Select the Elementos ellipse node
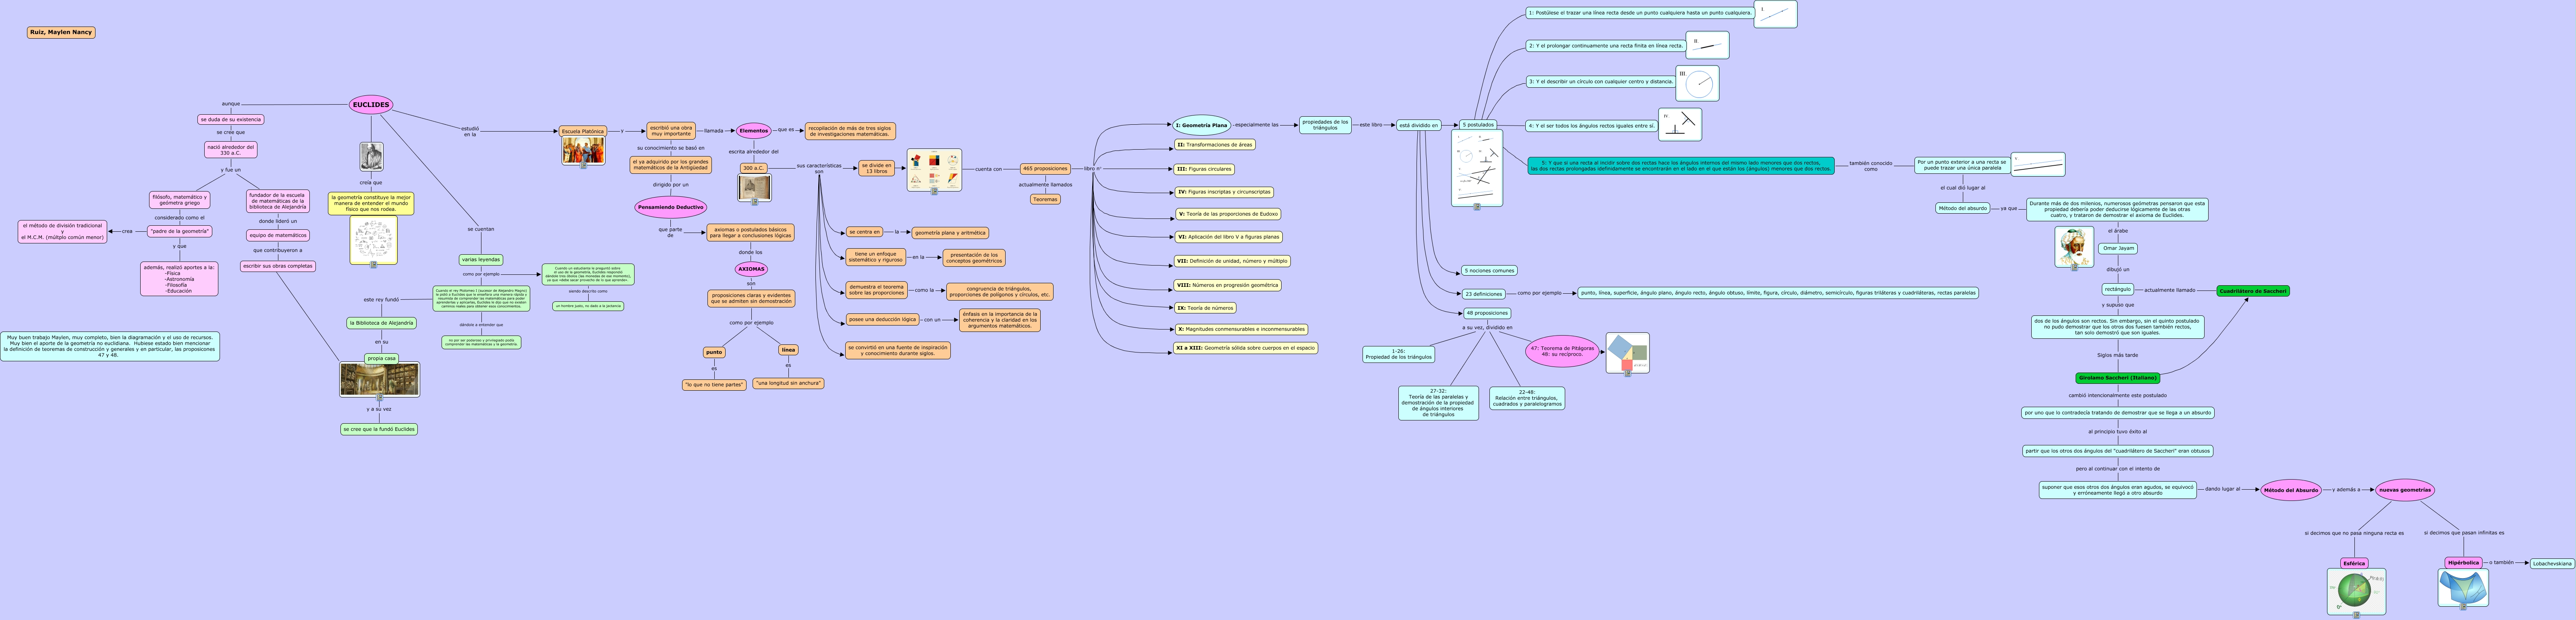The image size is (2576, 620). pyautogui.click(x=754, y=131)
